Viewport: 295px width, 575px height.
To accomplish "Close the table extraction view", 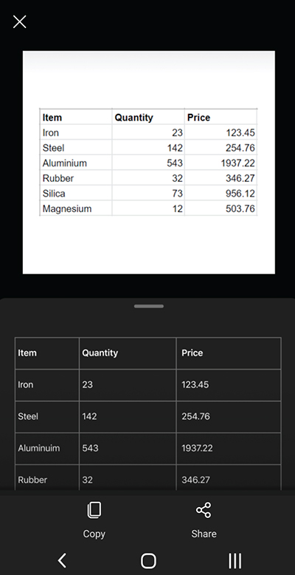I will pos(19,21).
